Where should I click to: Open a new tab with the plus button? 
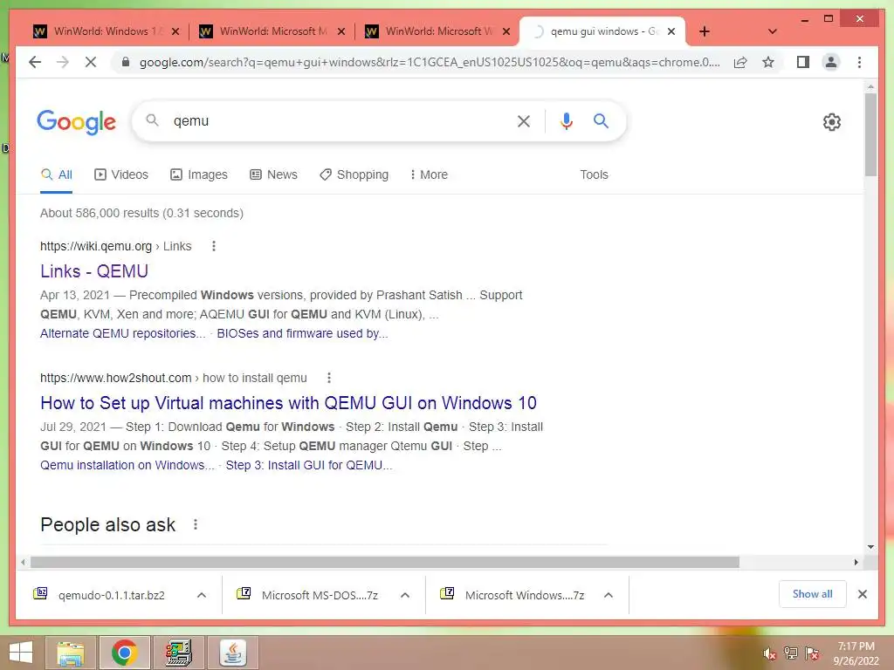pos(705,31)
